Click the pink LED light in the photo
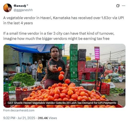128x123 pixels. click(97, 53)
